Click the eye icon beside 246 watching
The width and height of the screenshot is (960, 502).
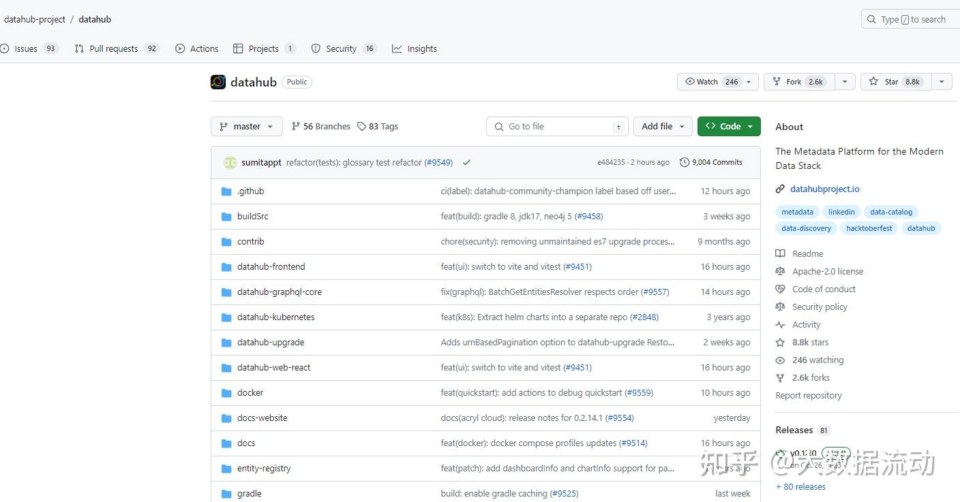(x=780, y=360)
